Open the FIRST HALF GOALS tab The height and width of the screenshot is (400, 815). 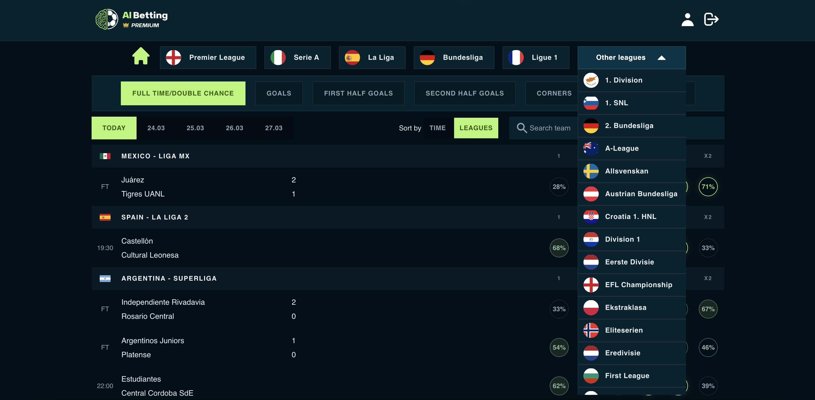358,93
